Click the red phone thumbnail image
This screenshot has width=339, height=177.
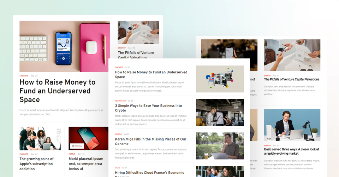88,138
